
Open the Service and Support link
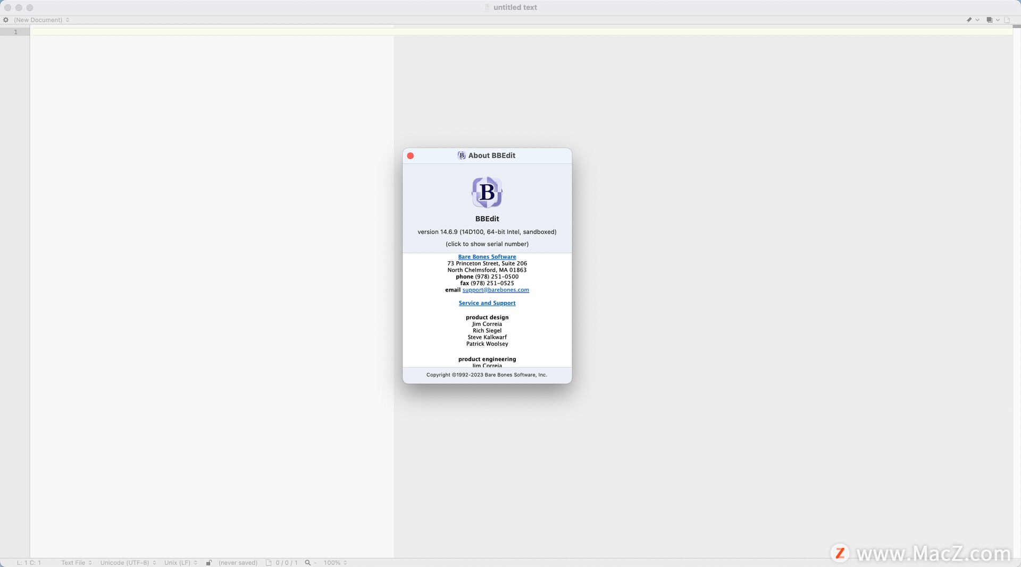487,303
